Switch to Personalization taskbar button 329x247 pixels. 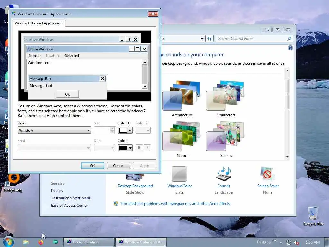pyautogui.click(x=89, y=242)
